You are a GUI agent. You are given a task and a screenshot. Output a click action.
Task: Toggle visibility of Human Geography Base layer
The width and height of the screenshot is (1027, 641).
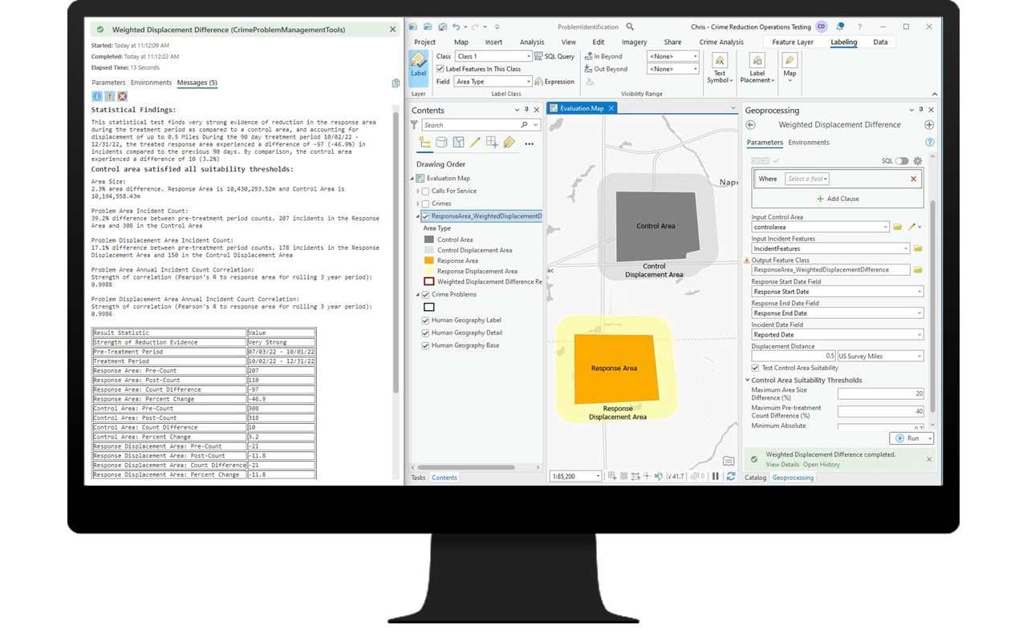pyautogui.click(x=425, y=345)
